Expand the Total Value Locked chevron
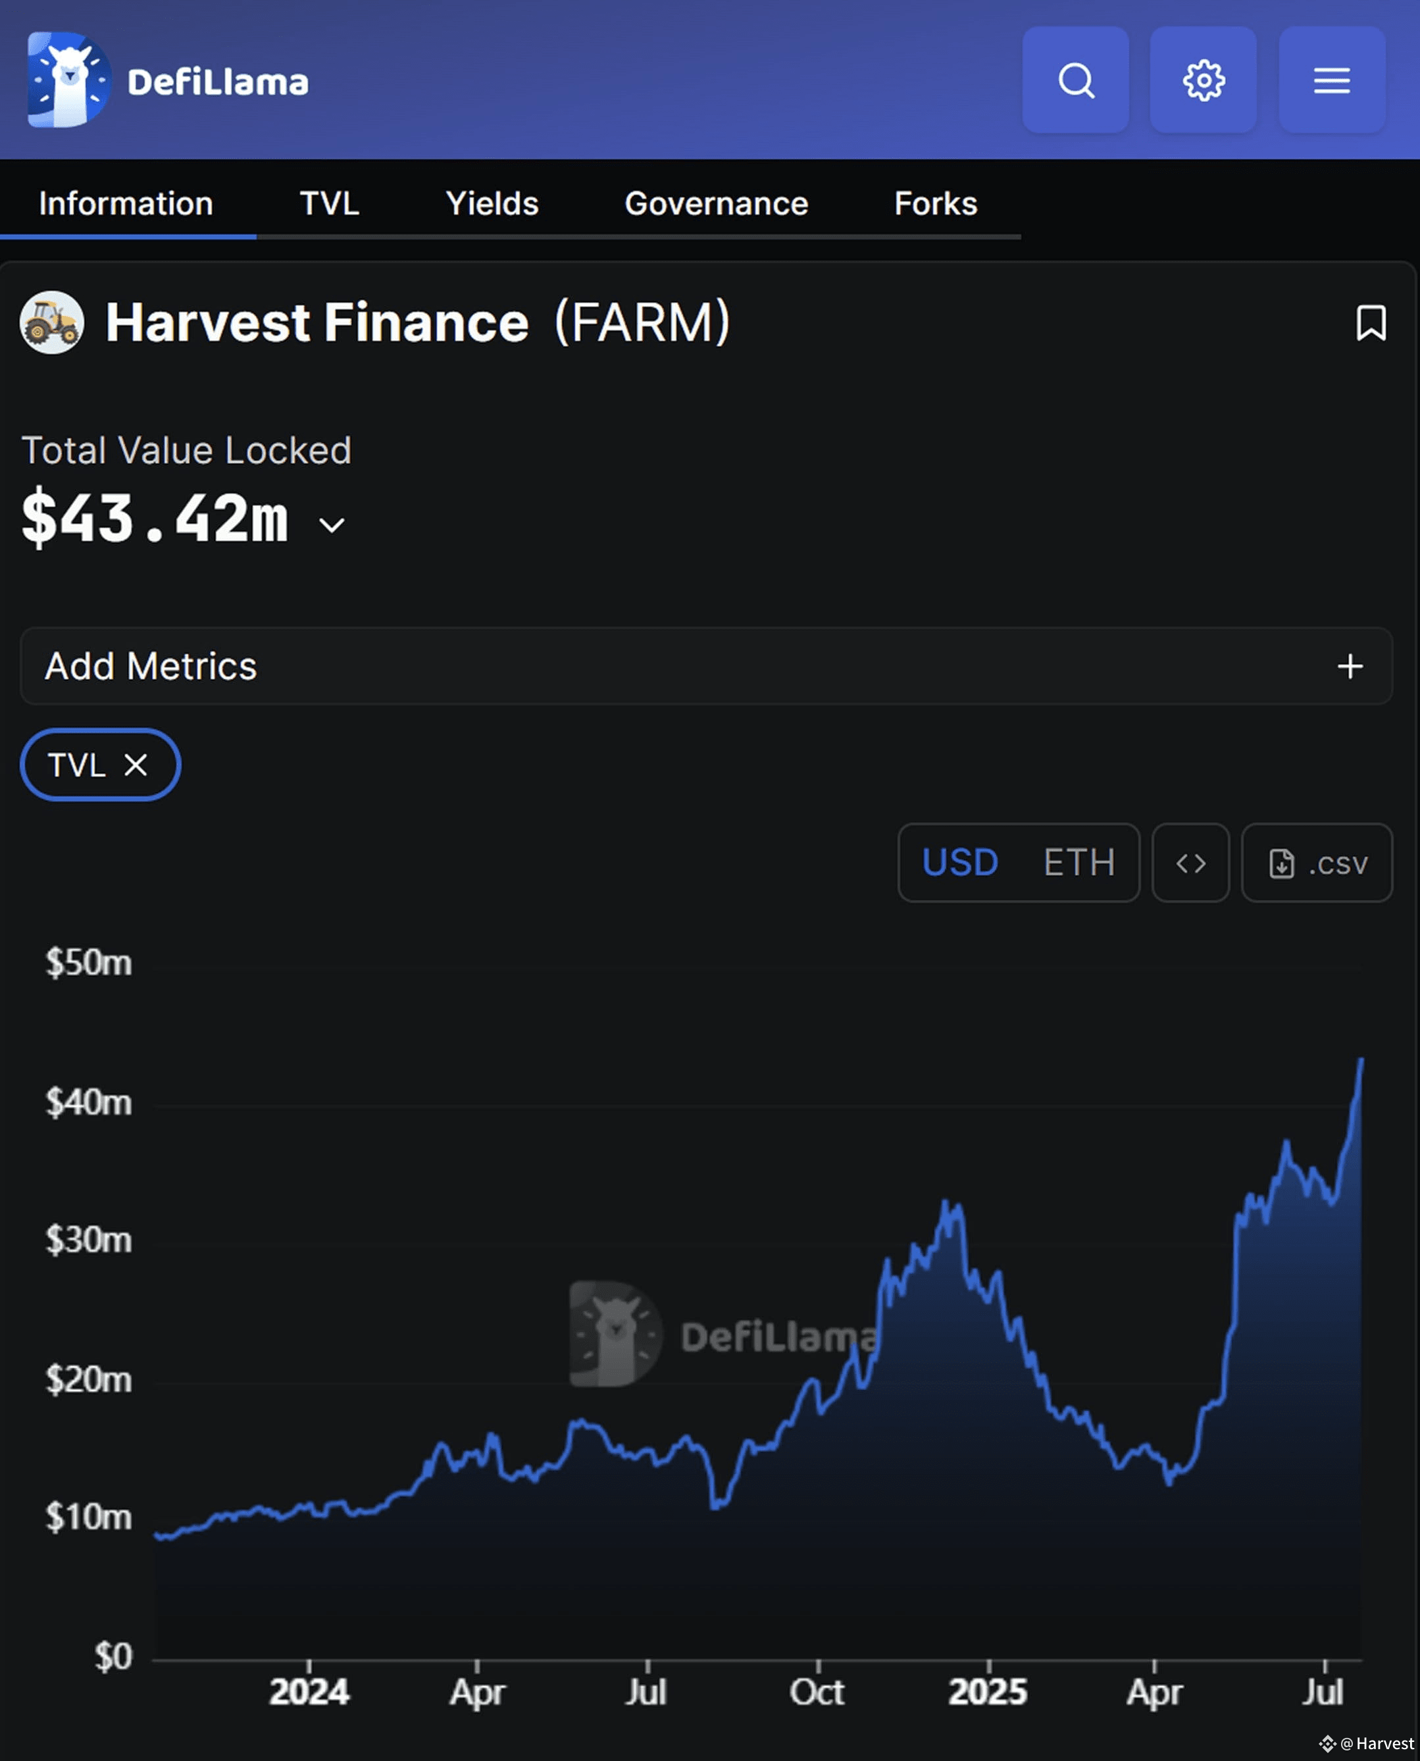 coord(331,525)
